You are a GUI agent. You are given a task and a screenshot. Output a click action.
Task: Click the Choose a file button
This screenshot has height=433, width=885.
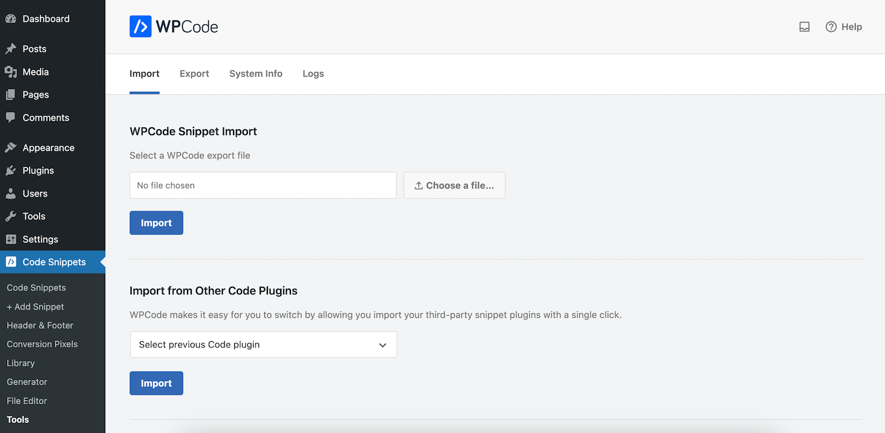click(x=454, y=185)
